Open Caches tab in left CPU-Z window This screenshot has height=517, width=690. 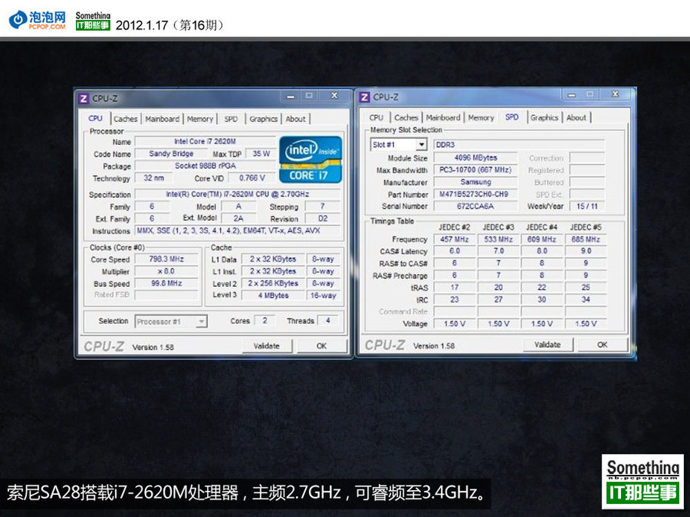[x=126, y=119]
